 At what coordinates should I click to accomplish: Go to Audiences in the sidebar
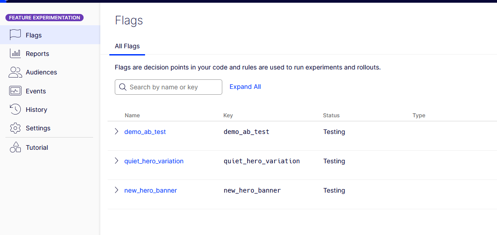point(50,72)
